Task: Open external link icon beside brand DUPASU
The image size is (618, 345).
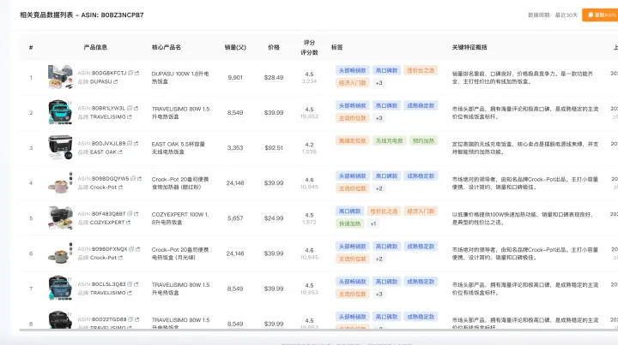Action: click(x=116, y=81)
